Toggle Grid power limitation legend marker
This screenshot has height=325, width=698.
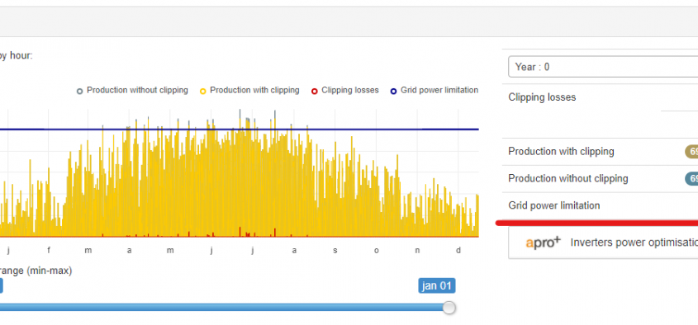(x=393, y=91)
